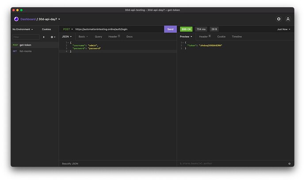This screenshot has width=305, height=181.
Task: Go to the Dashboard link
Action: 28,19
